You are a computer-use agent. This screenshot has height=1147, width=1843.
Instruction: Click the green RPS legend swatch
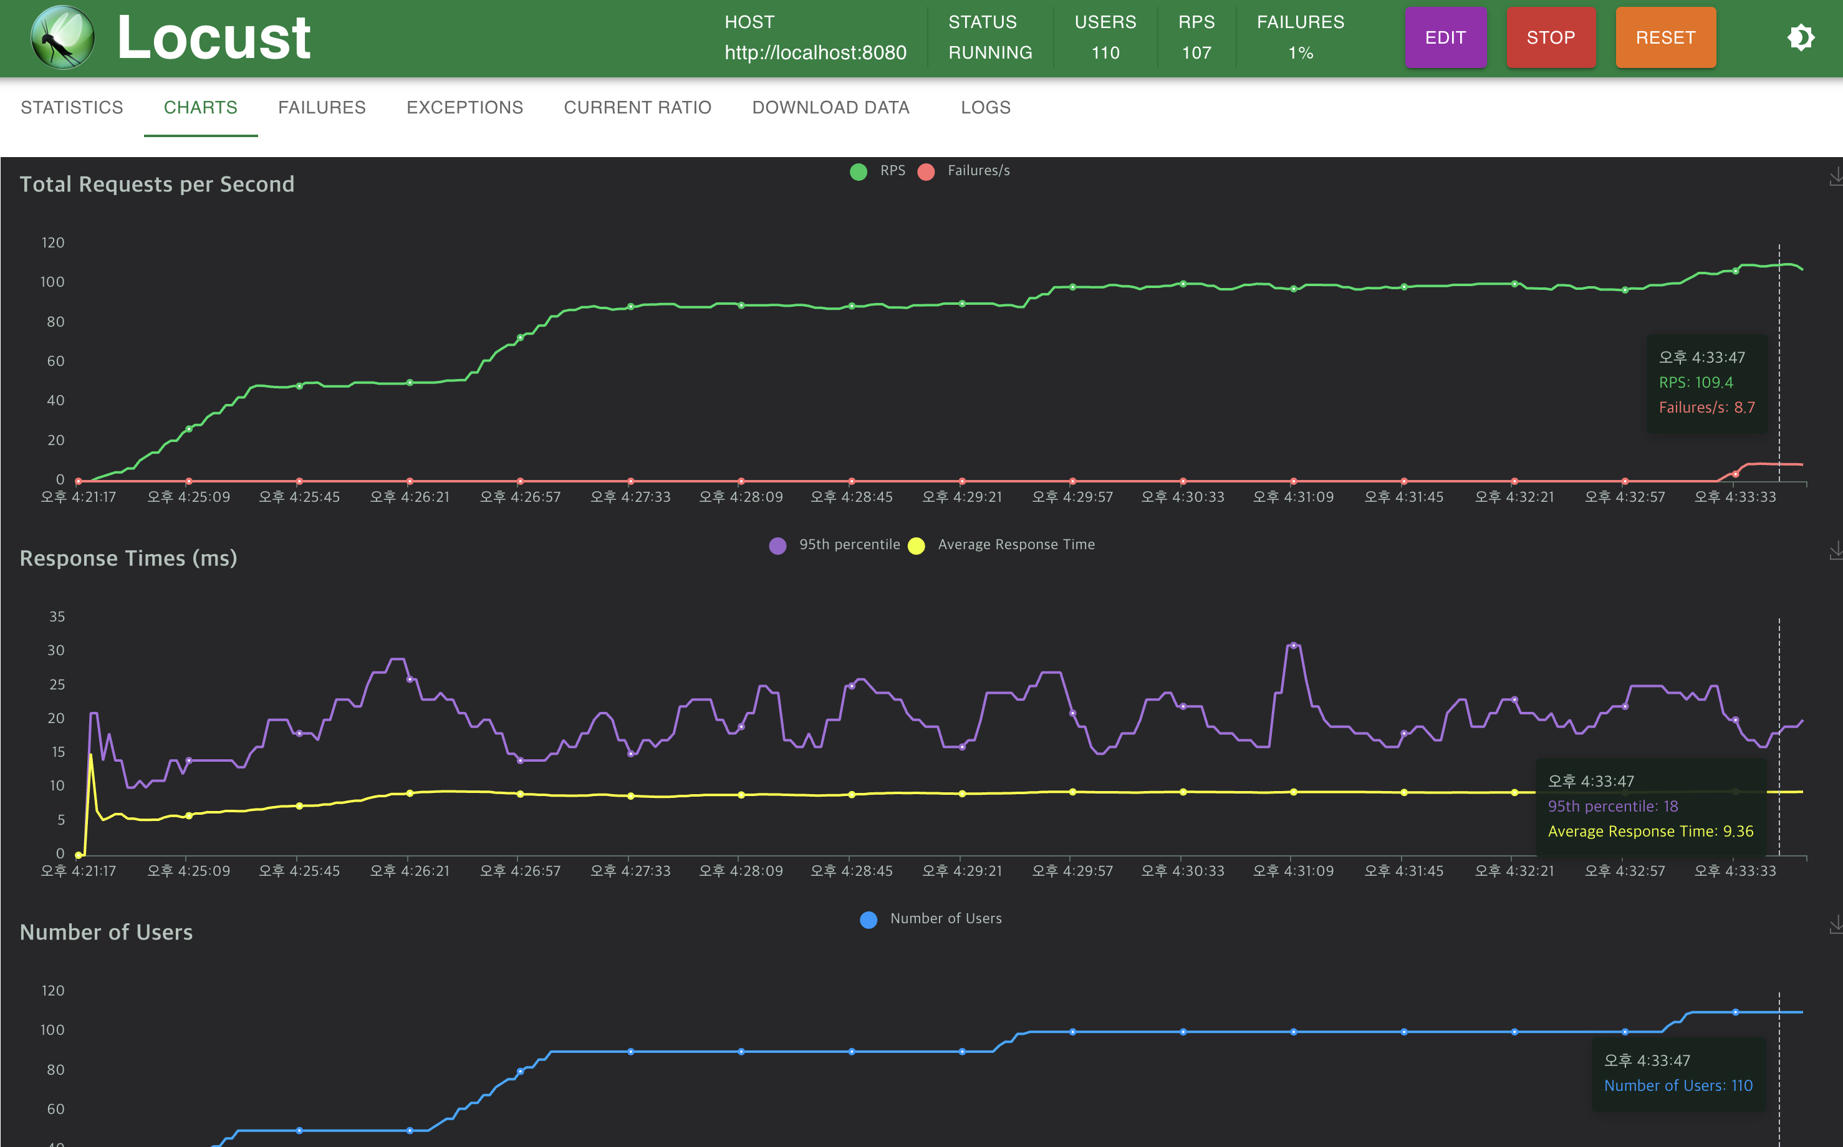858,171
